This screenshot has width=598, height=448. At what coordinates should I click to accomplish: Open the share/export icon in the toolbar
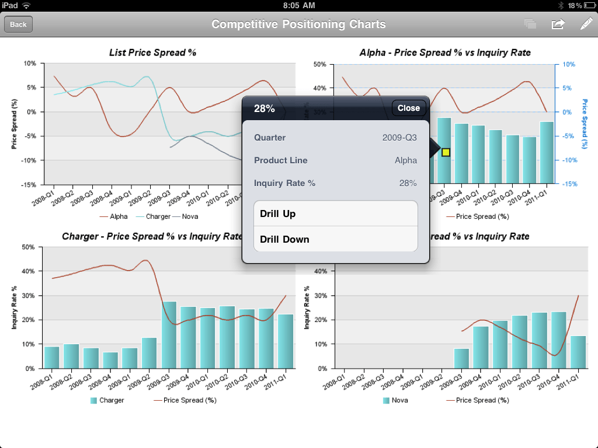(x=558, y=24)
